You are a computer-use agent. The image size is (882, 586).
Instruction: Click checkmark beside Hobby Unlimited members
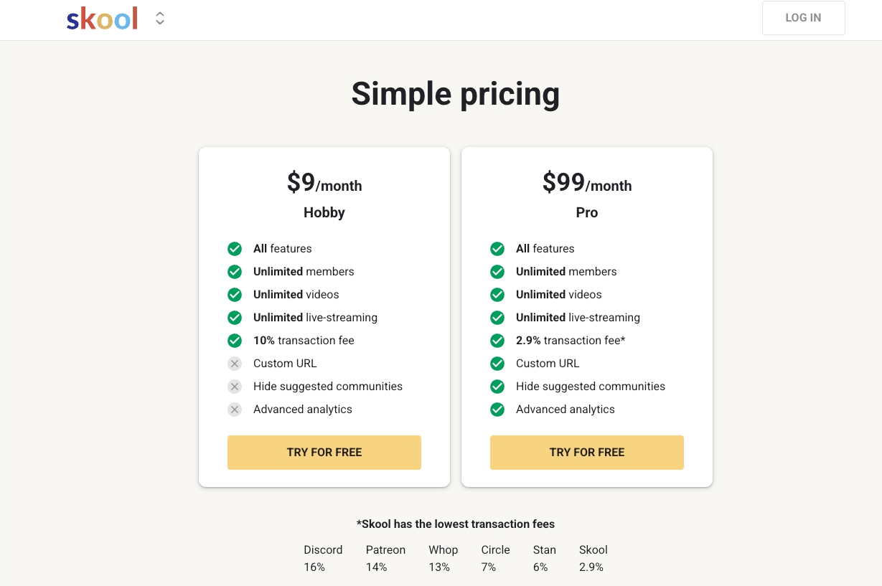[x=235, y=272]
